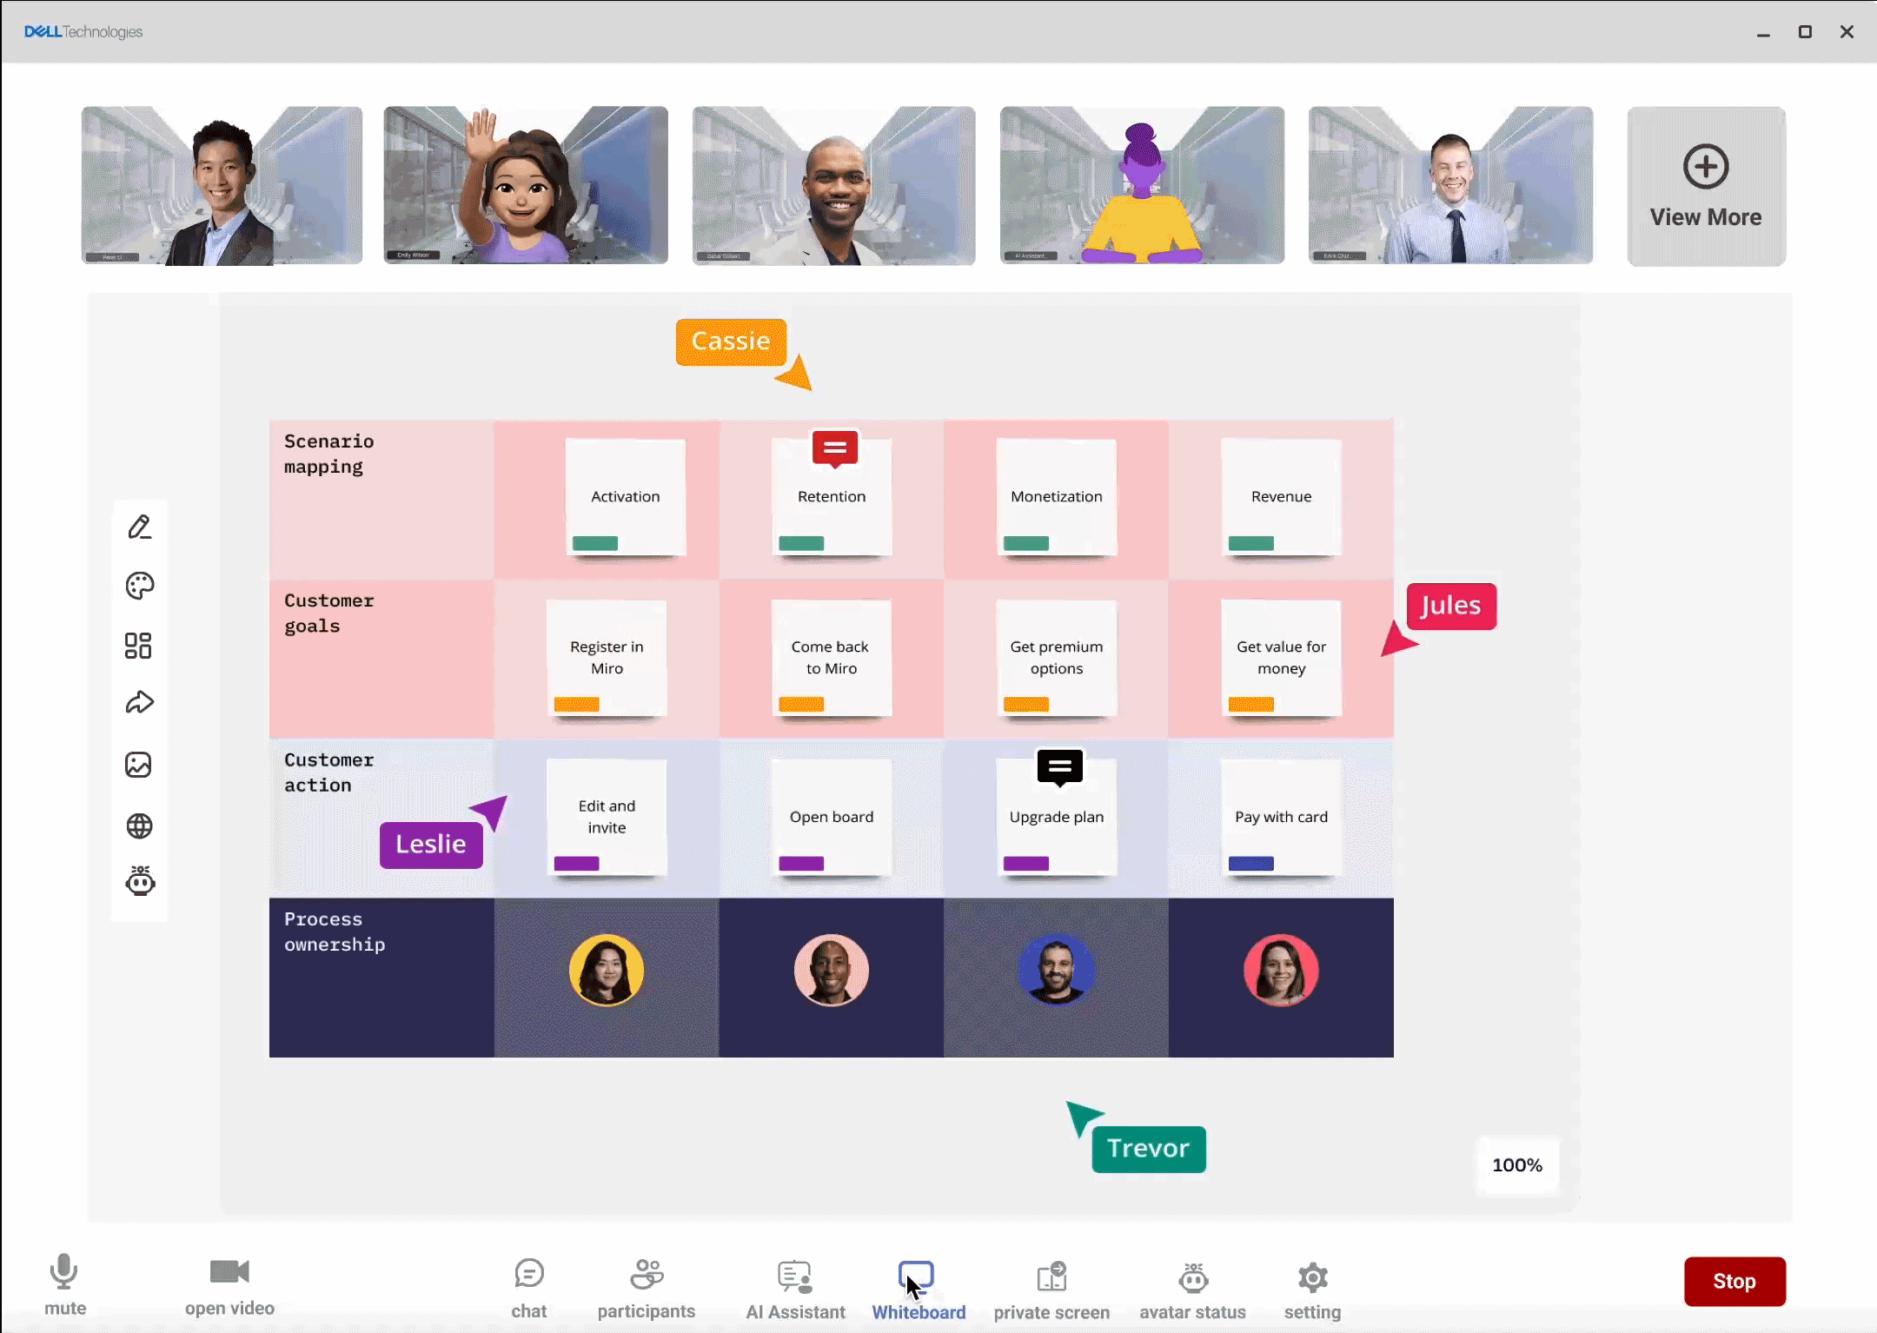1877x1333 pixels.
Task: Select the Upgrade plan note
Action: [x=1057, y=817]
